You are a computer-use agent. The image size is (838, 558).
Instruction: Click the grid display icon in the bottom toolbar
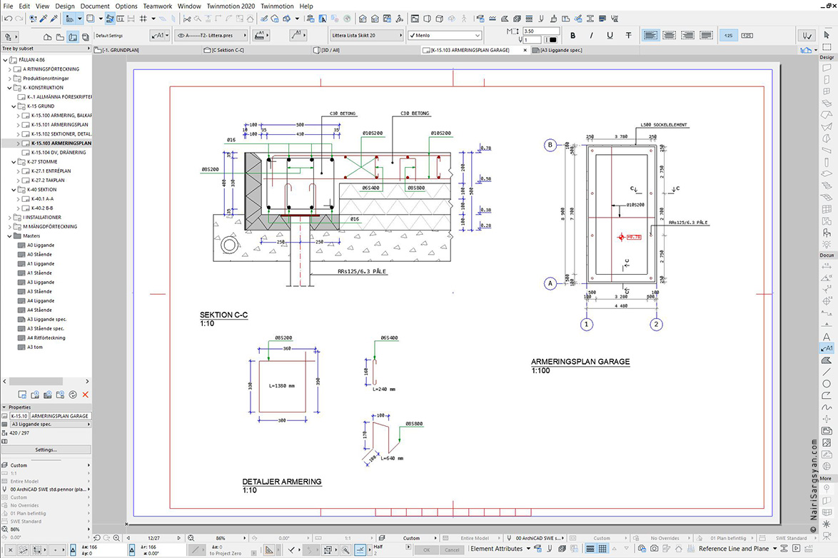(602, 549)
